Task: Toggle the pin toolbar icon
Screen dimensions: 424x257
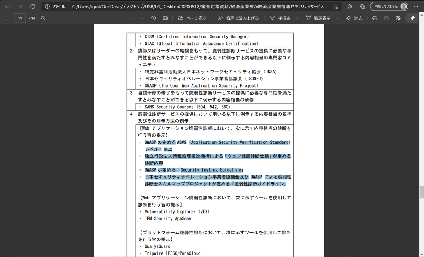Action: 412,18
